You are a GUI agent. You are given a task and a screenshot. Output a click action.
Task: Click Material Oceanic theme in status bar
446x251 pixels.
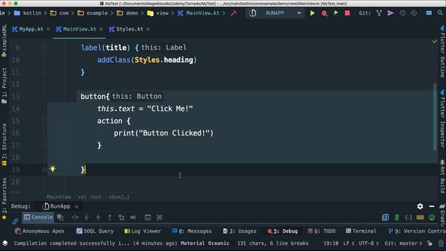tap(205, 243)
